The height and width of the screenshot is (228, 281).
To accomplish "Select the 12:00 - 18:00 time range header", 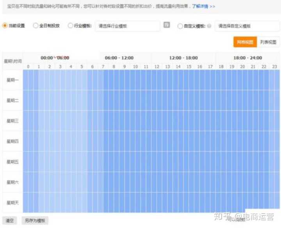I will click(183, 58).
